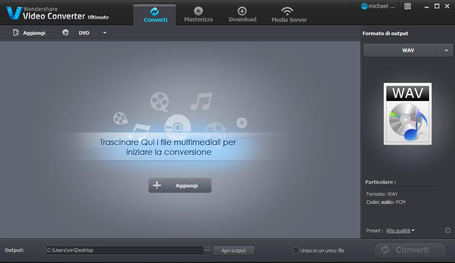Click the 'Formato di output' heading
Viewport: 455px width, 263px height.
pos(385,33)
